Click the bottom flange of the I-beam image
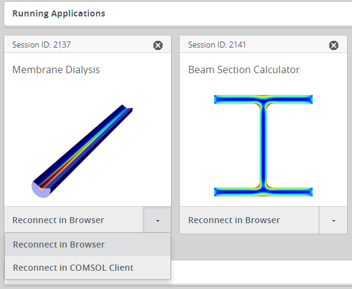The height and width of the screenshot is (289, 352). point(263,192)
